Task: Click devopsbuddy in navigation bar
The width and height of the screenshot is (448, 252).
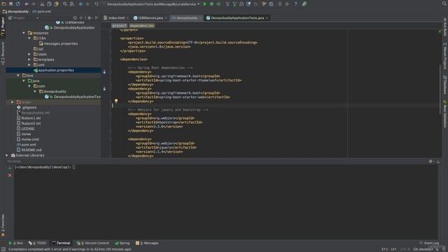Action: (x=15, y=11)
